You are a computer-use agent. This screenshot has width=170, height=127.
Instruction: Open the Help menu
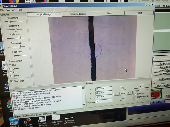click(20, 10)
